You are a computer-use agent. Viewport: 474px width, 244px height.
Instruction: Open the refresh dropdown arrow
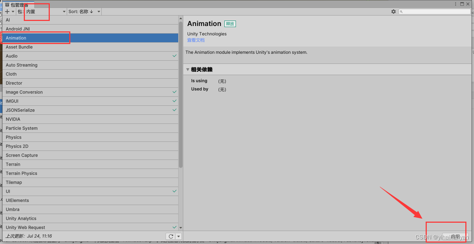point(179,236)
